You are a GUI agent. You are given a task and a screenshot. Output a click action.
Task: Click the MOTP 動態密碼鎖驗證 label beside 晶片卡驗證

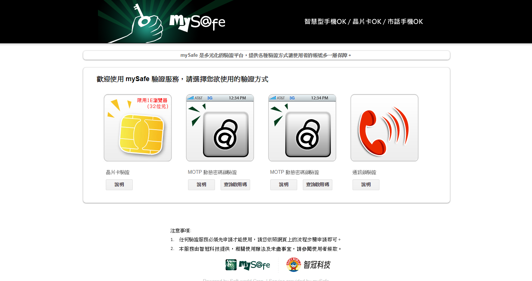pos(212,172)
